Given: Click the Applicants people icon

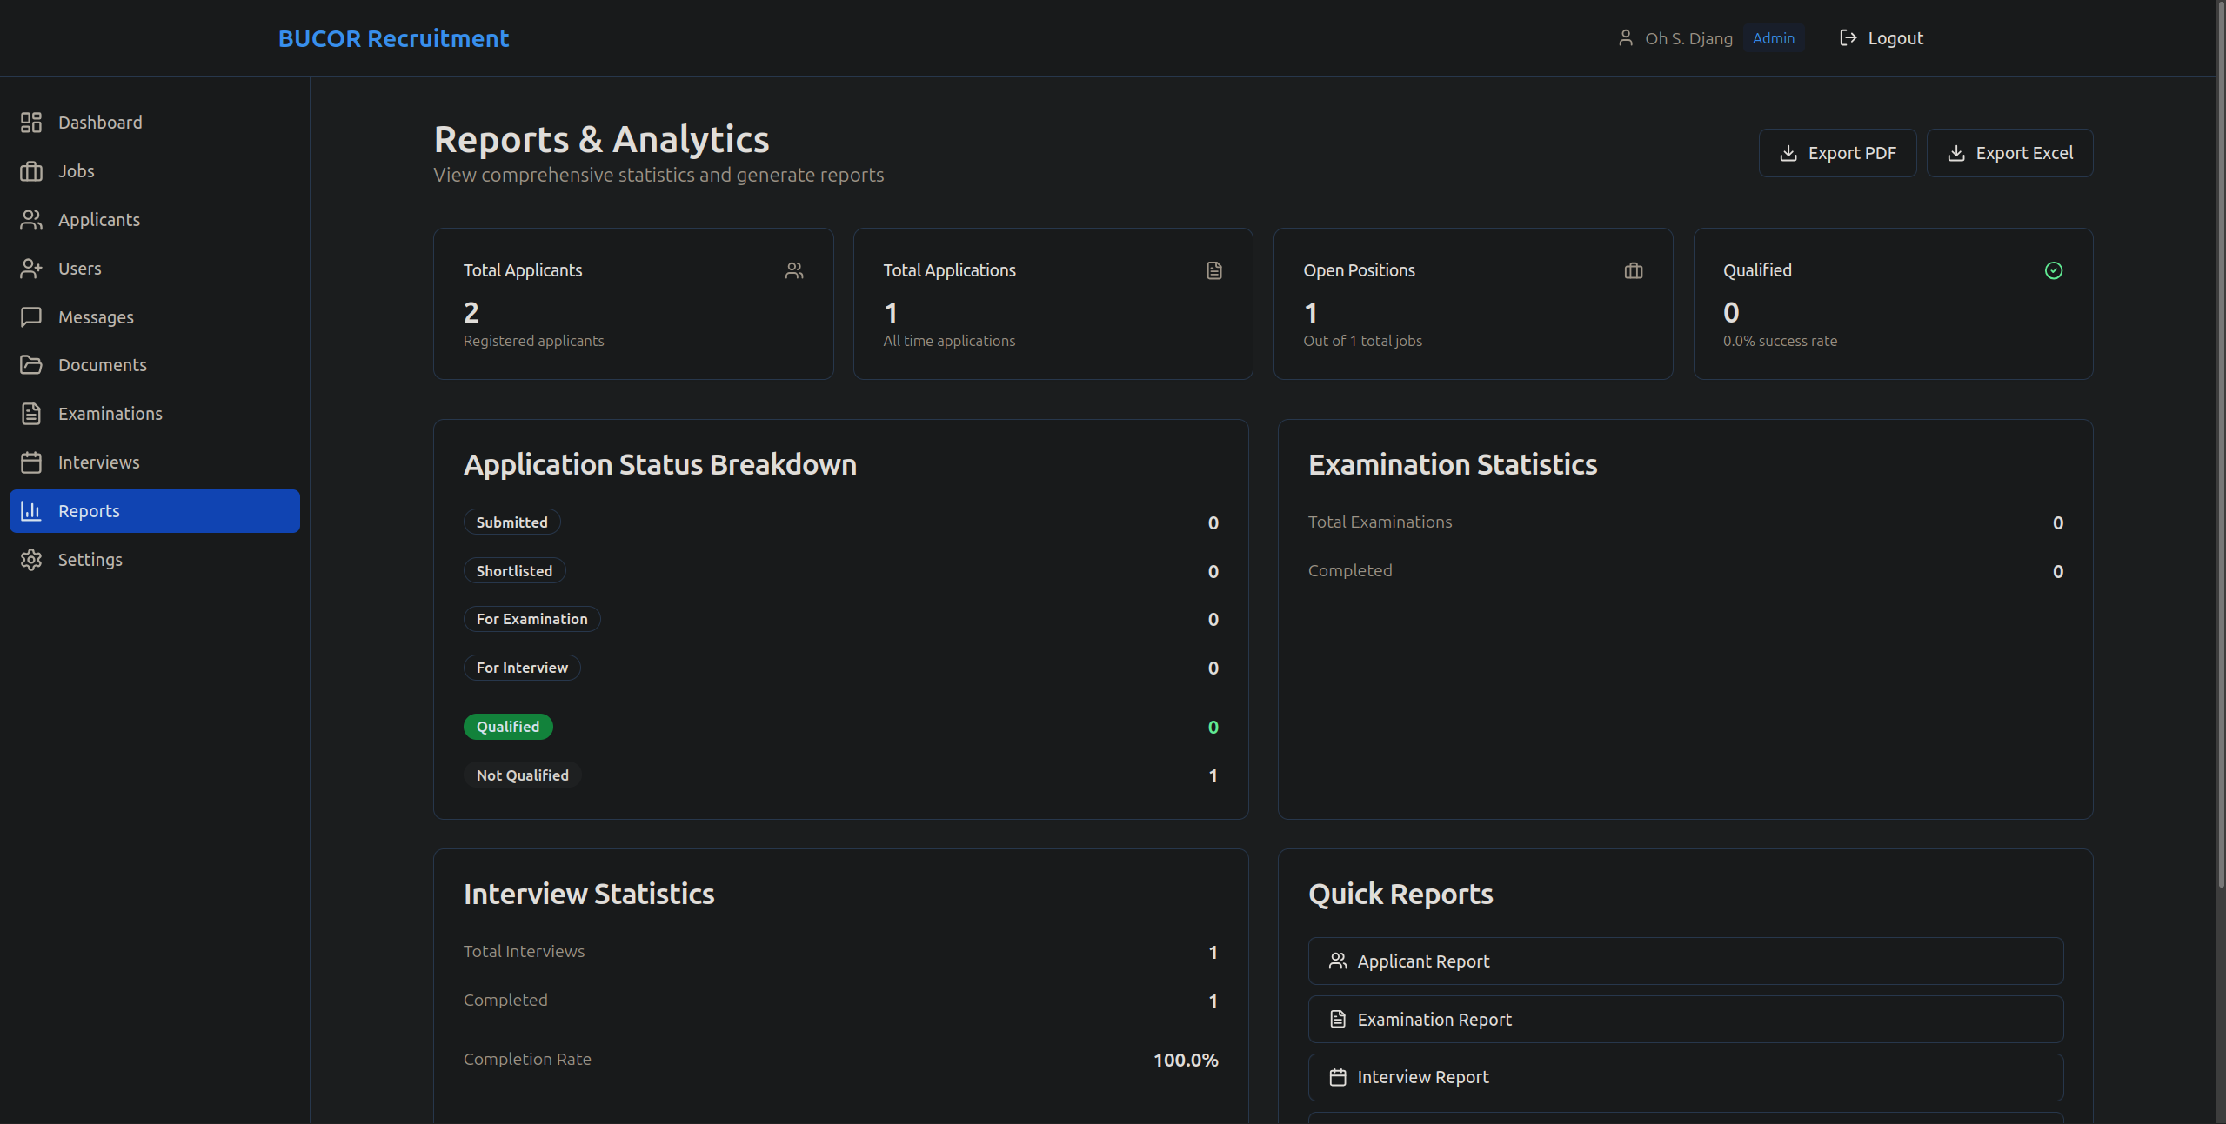Looking at the screenshot, I should point(31,220).
